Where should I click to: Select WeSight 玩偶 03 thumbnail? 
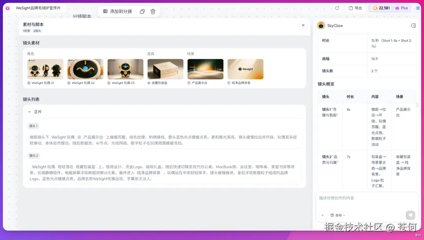126,69
